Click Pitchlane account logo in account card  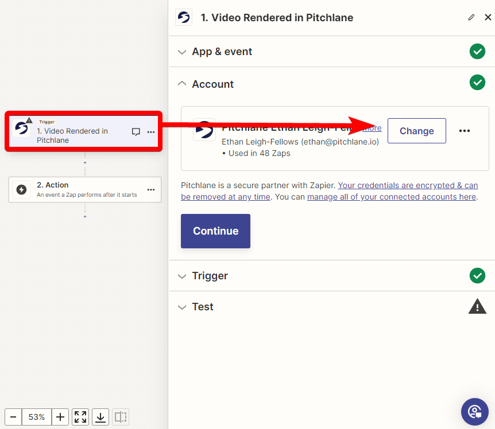(x=204, y=130)
